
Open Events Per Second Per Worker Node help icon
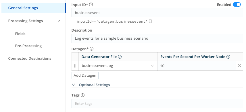coord(228,57)
